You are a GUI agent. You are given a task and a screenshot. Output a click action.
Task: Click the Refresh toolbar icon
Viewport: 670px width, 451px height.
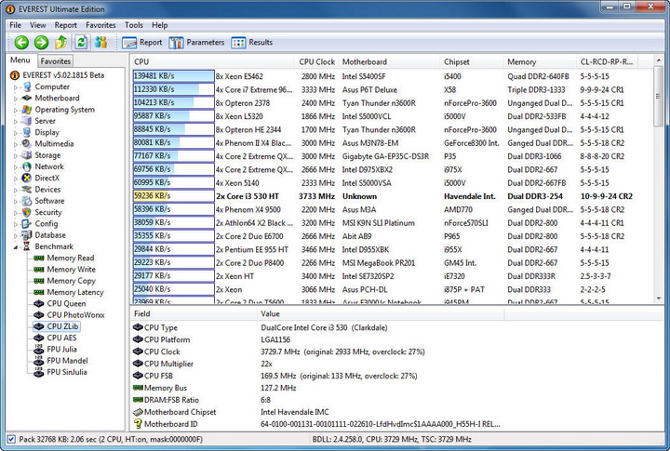tap(81, 42)
